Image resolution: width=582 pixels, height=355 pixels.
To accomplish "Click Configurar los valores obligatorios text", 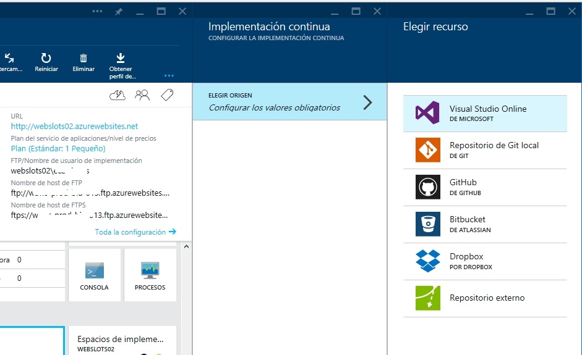I will pyautogui.click(x=274, y=108).
